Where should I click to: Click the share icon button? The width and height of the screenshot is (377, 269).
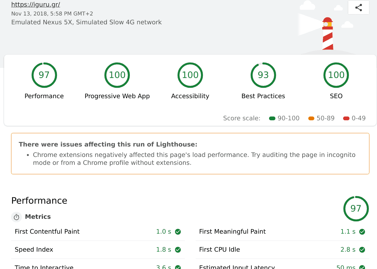coord(358,8)
